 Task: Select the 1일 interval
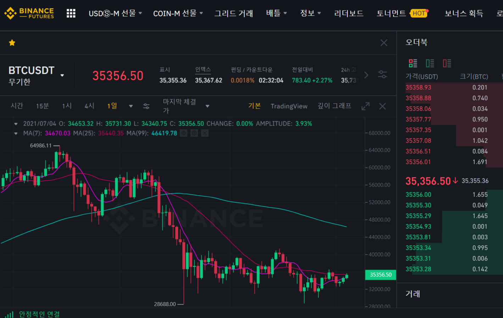tap(112, 106)
